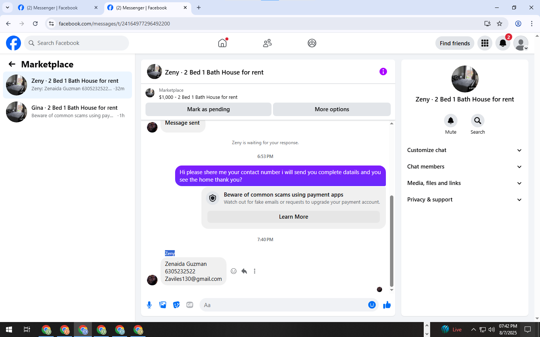This screenshot has height=337, width=540.
Task: Click the 7:40 PM timestamp
Action: (265, 240)
